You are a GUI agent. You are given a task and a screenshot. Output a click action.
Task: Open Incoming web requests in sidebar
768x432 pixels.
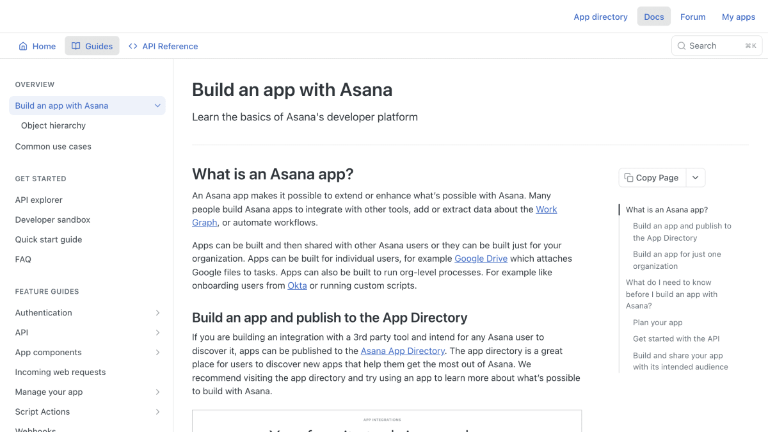coord(60,372)
